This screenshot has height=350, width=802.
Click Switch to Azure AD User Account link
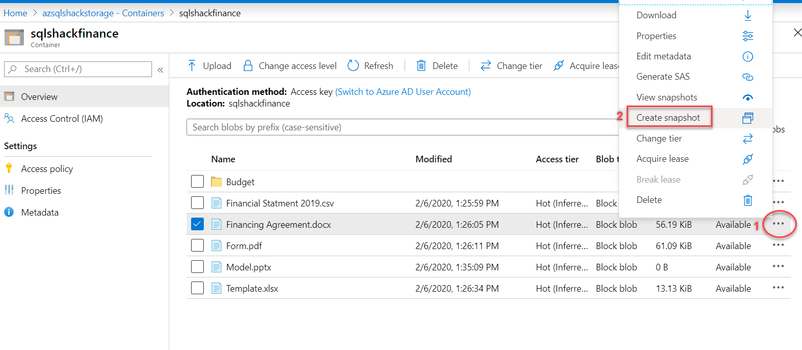(403, 92)
